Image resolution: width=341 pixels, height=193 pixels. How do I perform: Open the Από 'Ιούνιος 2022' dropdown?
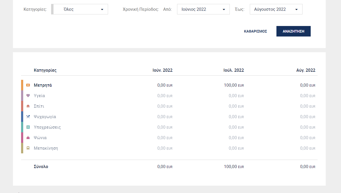pyautogui.click(x=203, y=9)
